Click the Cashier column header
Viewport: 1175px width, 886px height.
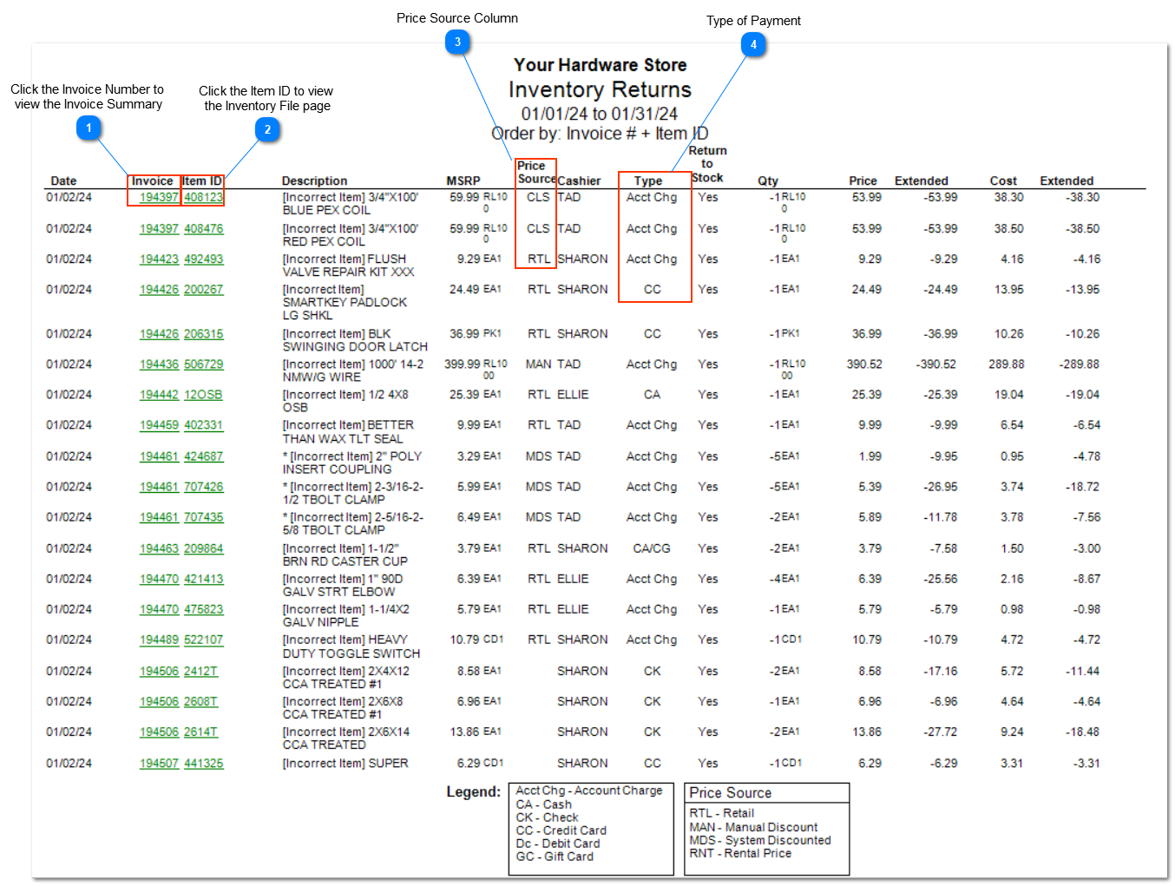coord(579,181)
